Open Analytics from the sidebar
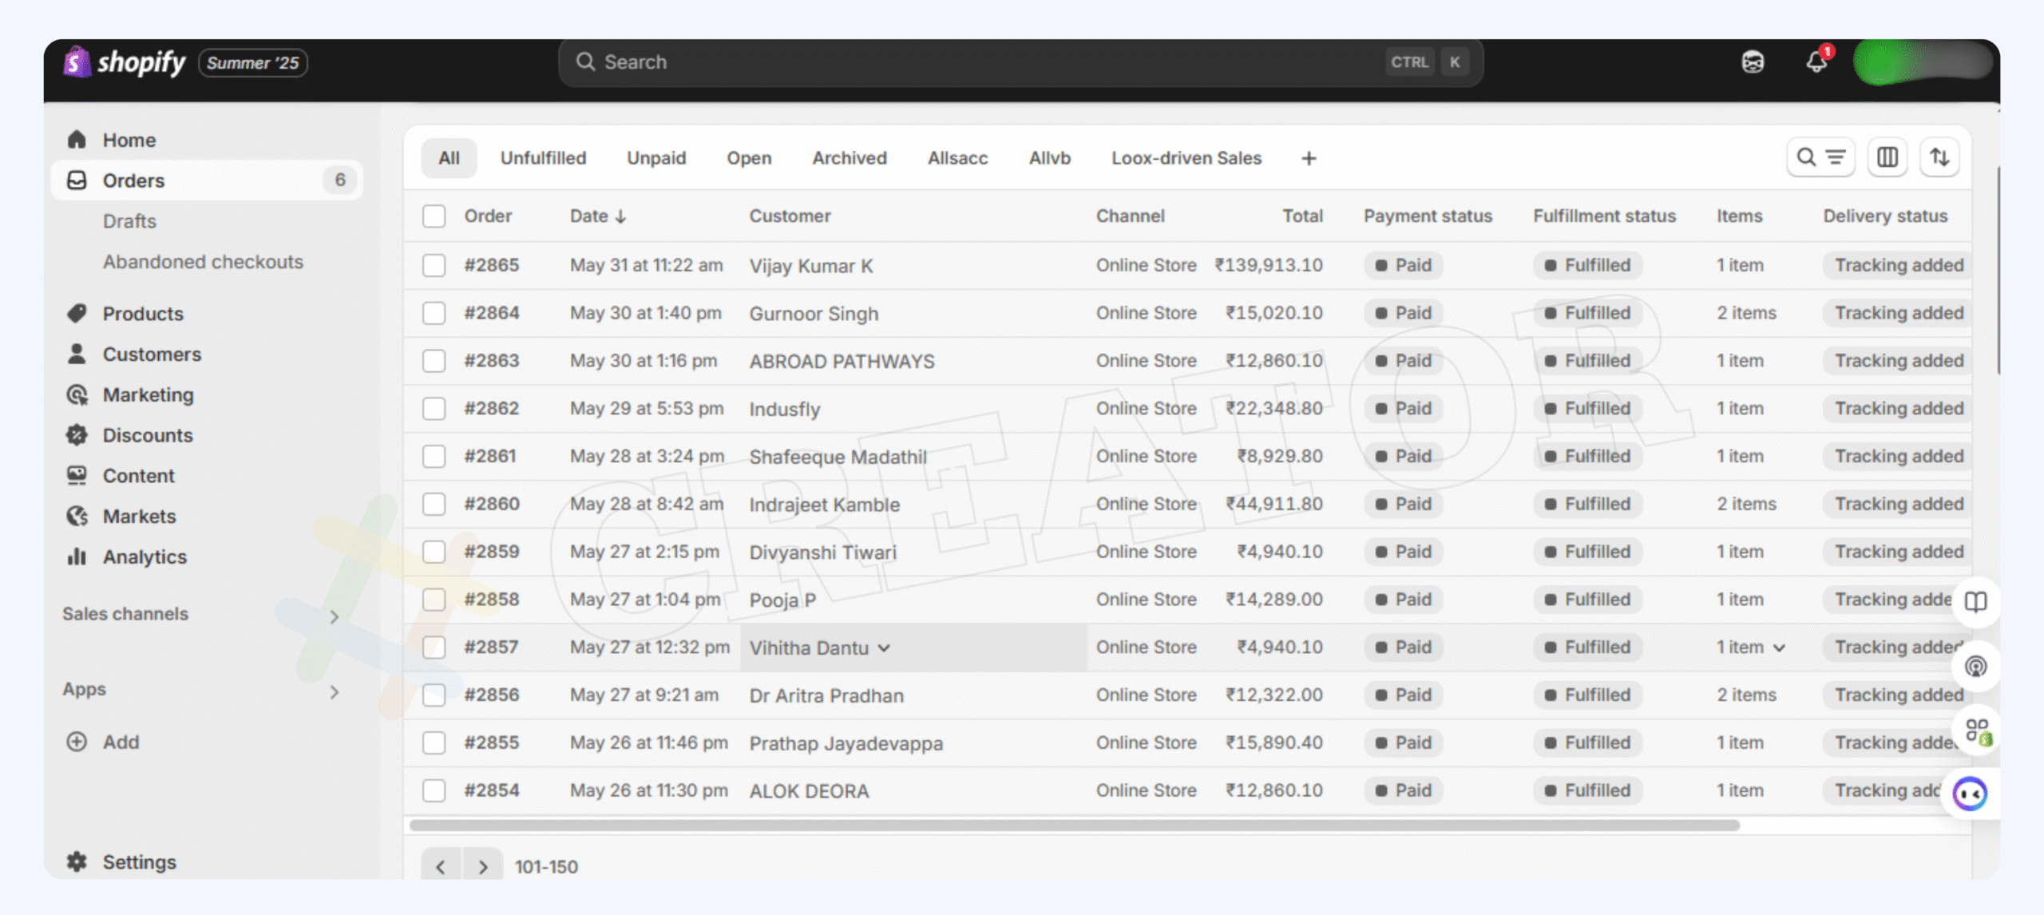Viewport: 2044px width, 915px height. click(145, 557)
